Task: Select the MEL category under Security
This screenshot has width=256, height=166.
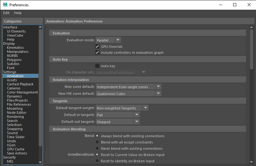Action: tap(10, 161)
